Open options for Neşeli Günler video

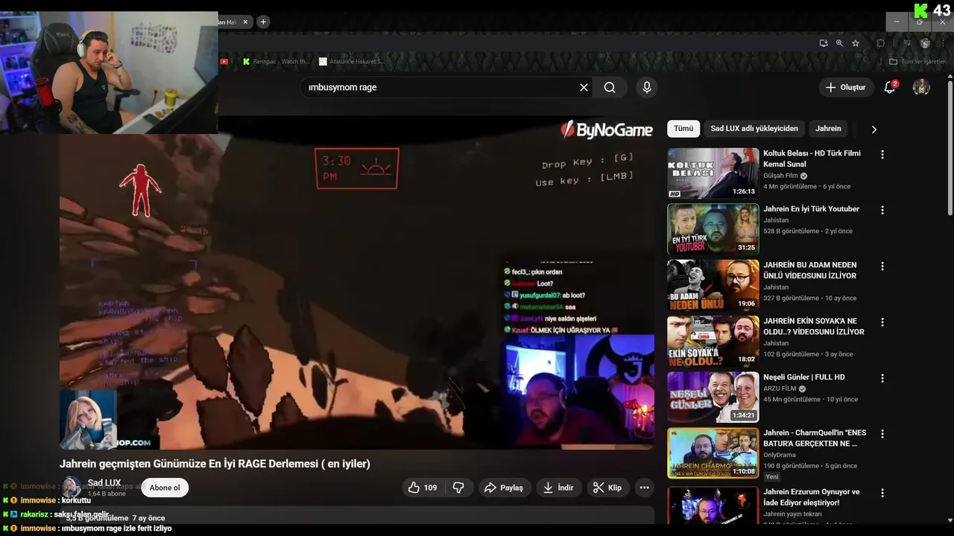pos(882,378)
